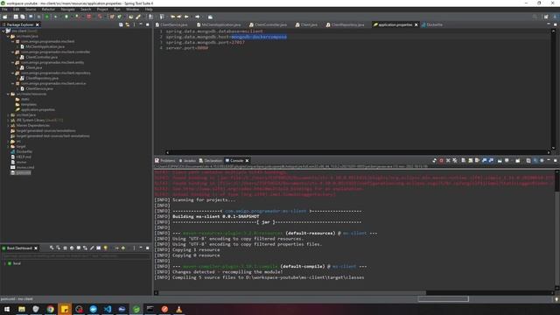Select ClientRepository.java in Package Explorer
The height and width of the screenshot is (315, 560).
point(42,78)
